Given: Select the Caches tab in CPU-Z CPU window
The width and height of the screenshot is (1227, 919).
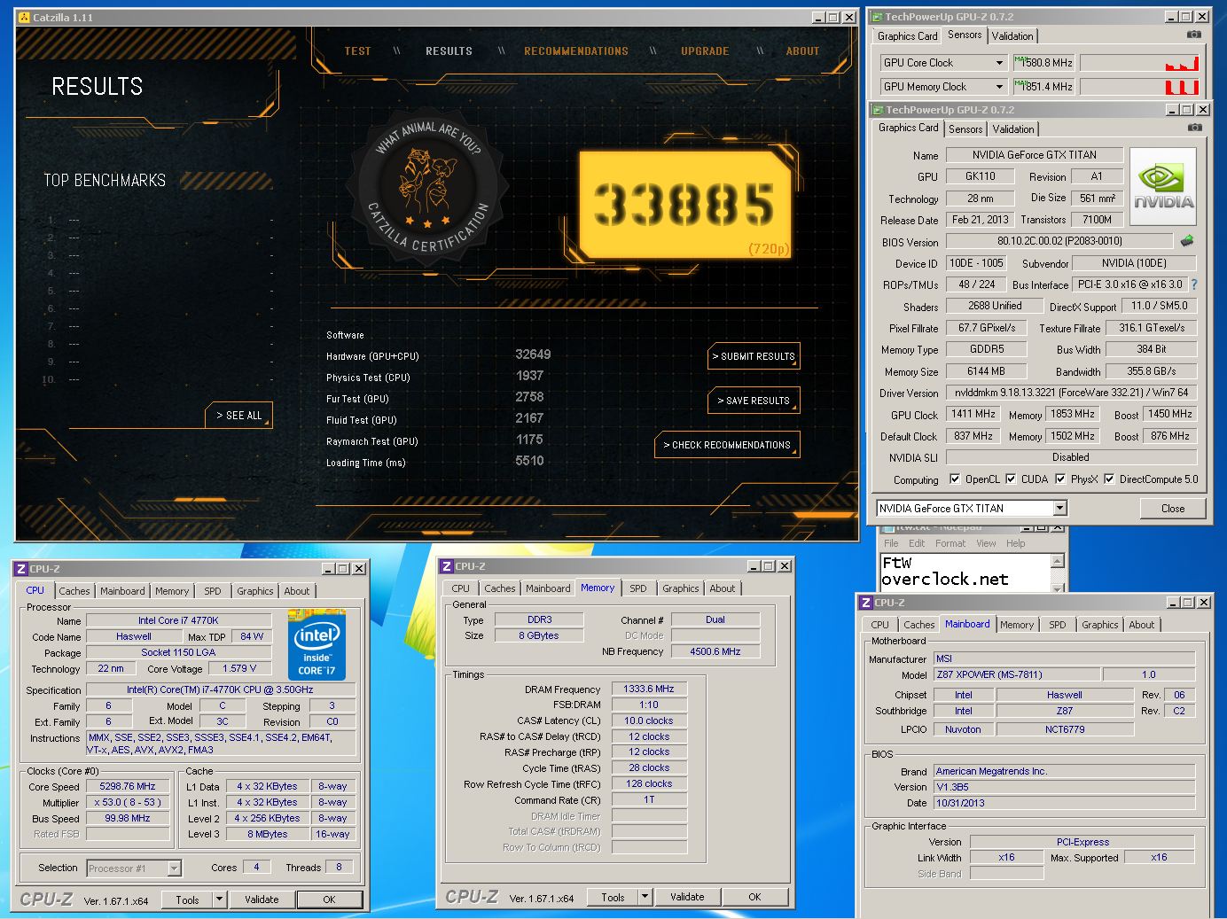Looking at the screenshot, I should tap(74, 591).
